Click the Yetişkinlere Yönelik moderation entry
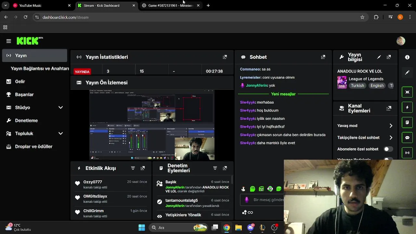The image size is (416, 234). (x=193, y=215)
